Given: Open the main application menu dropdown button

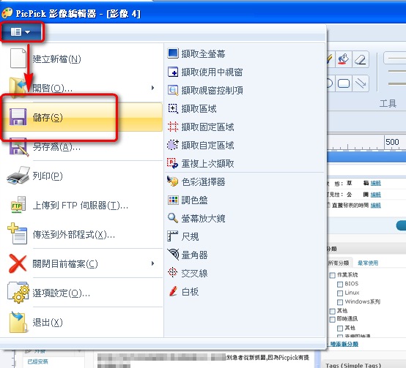Looking at the screenshot, I should 21,32.
